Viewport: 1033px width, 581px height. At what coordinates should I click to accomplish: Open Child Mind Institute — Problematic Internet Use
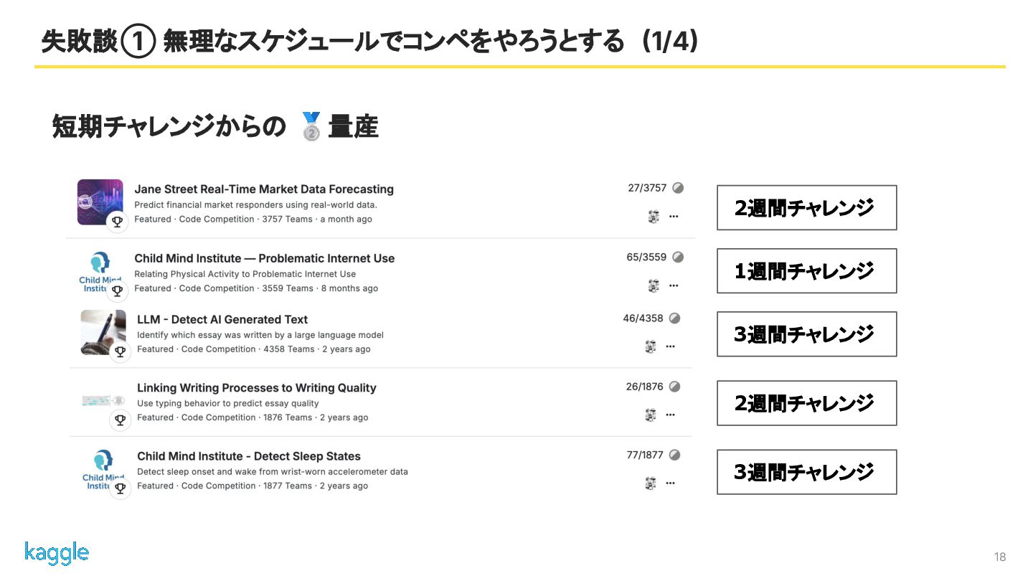point(265,258)
